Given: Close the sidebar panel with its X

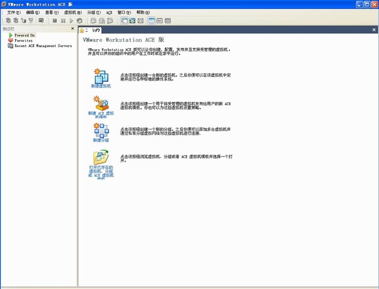Looking at the screenshot, I should tap(73, 29).
